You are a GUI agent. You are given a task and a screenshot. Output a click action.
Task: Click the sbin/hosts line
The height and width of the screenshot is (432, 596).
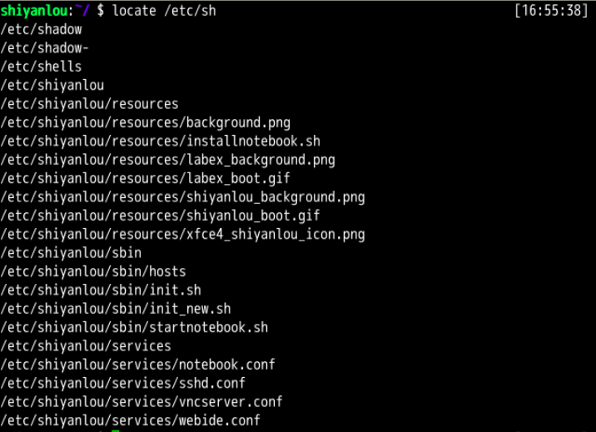coord(93,271)
